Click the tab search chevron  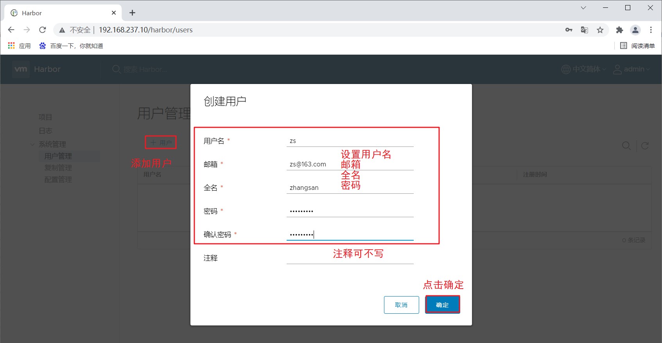(583, 8)
